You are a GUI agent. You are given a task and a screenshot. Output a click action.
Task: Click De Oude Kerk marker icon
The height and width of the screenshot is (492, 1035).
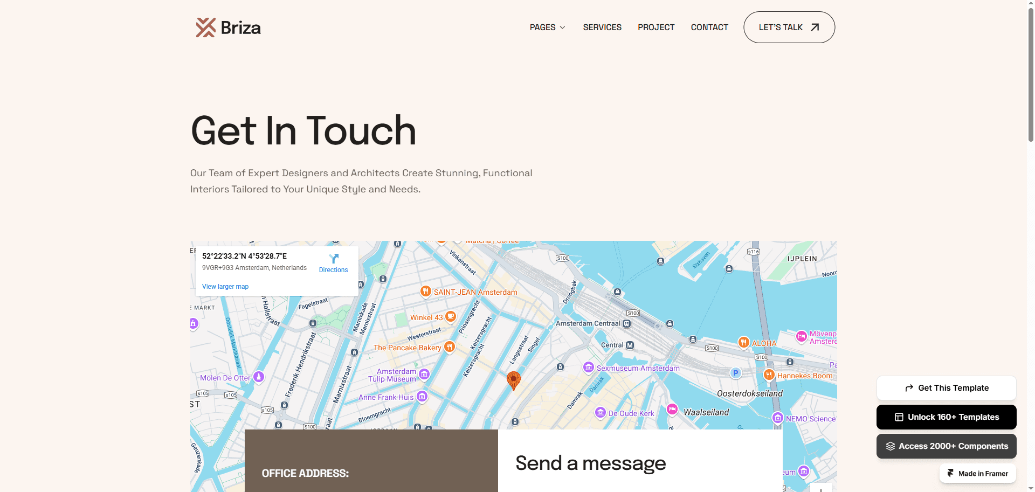pos(601,413)
